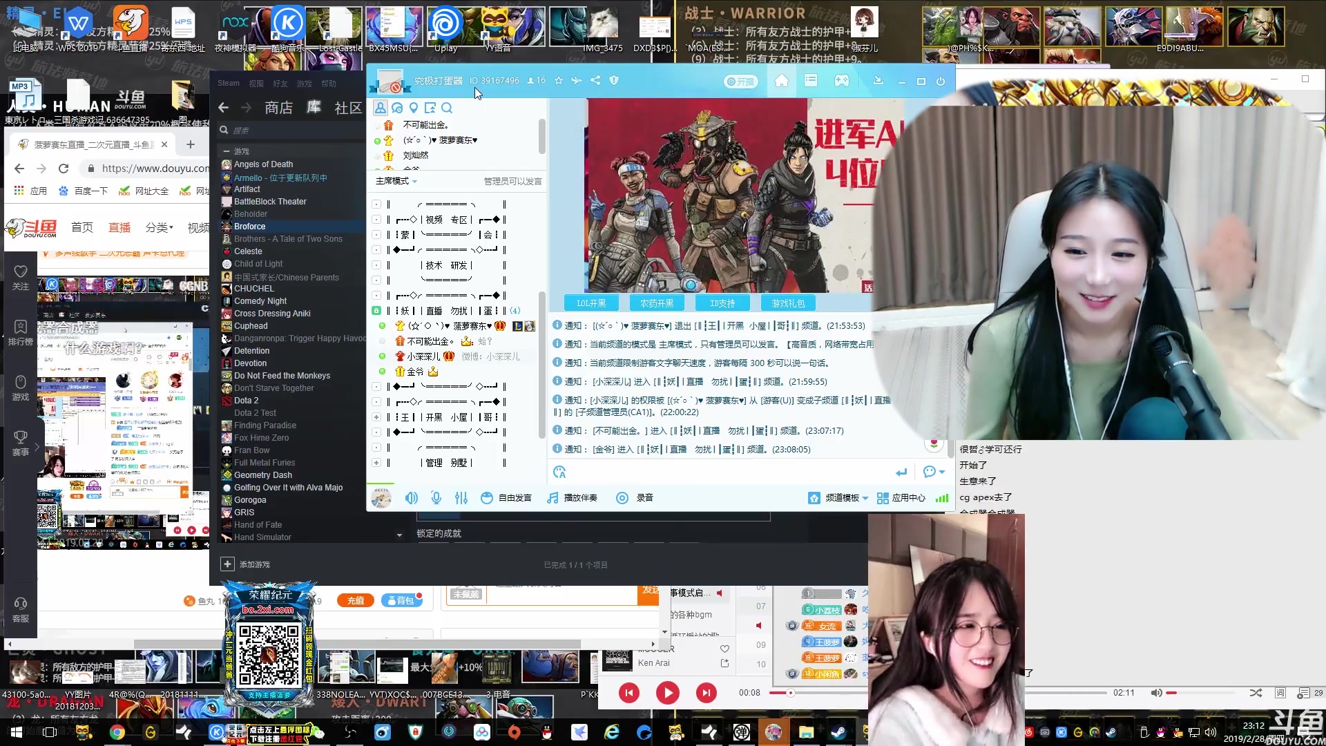Open the music player playlist icon showing 29

(x=1310, y=693)
